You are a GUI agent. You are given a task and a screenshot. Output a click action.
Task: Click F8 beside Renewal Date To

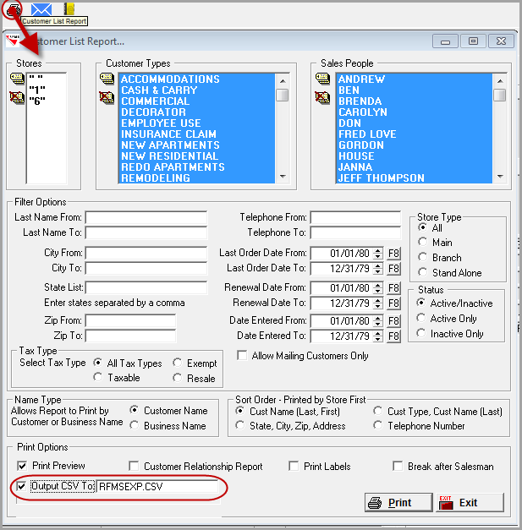(393, 303)
